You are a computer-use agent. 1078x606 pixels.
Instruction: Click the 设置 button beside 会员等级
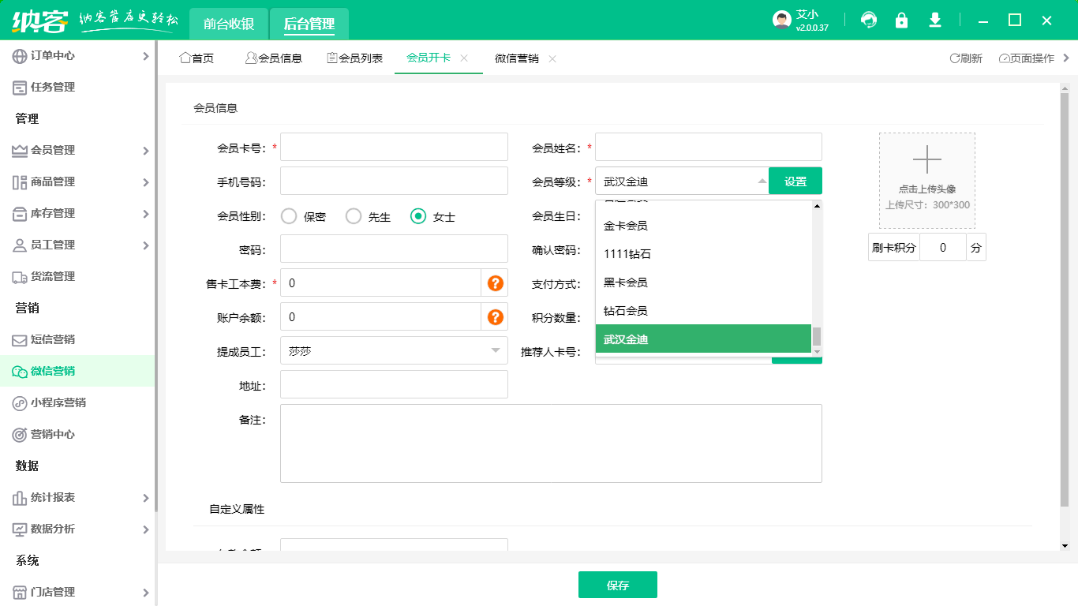(795, 181)
